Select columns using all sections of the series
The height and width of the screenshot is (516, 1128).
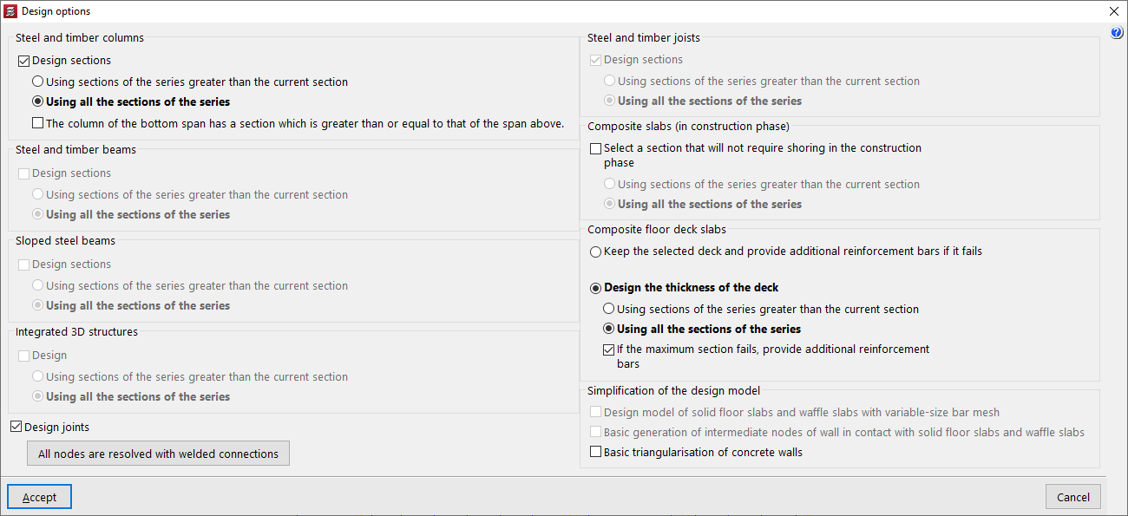point(38,101)
